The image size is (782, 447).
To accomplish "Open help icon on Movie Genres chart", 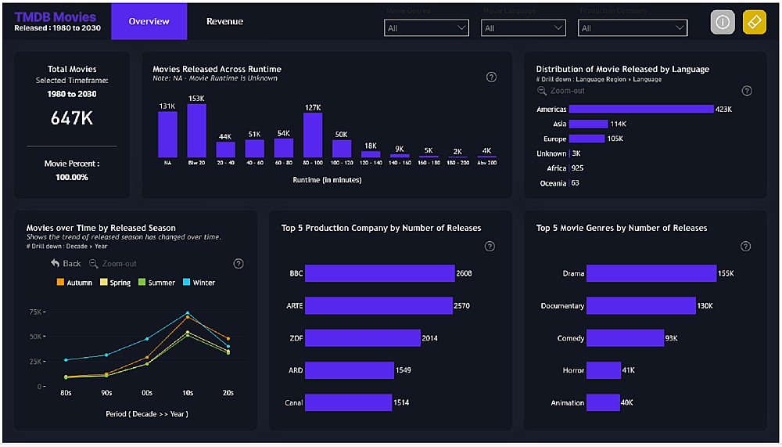I will coord(745,246).
